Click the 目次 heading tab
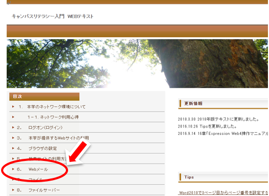 coord(44,97)
